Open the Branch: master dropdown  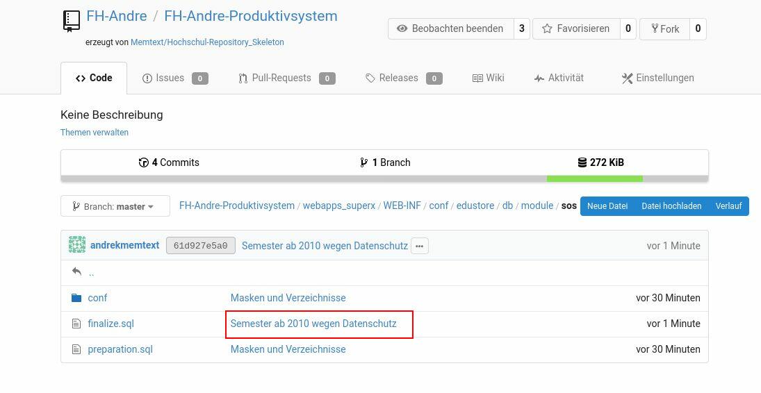[x=115, y=206]
